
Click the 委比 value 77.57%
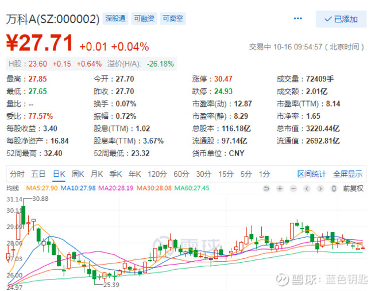(40, 116)
